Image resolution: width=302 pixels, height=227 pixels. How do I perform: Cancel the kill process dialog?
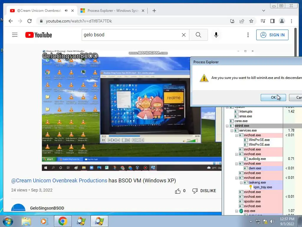[x=296, y=98]
